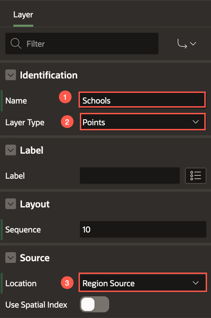The image size is (211, 318).
Task: Open the Layer Type dropdown showing Points
Action: click(142, 122)
